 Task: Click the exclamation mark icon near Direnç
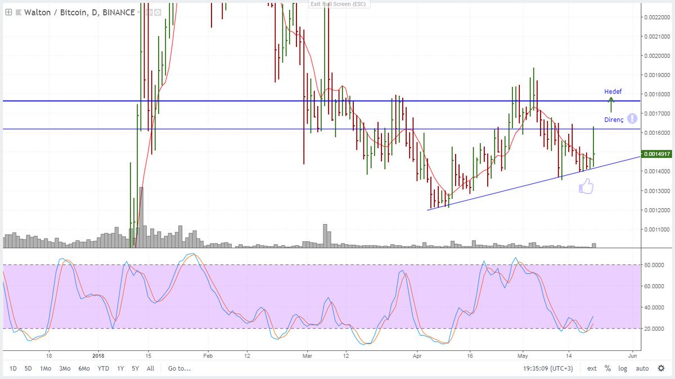pos(632,118)
